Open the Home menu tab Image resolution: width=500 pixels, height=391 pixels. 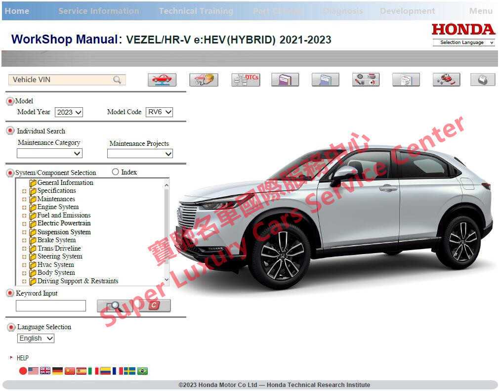pos(17,11)
